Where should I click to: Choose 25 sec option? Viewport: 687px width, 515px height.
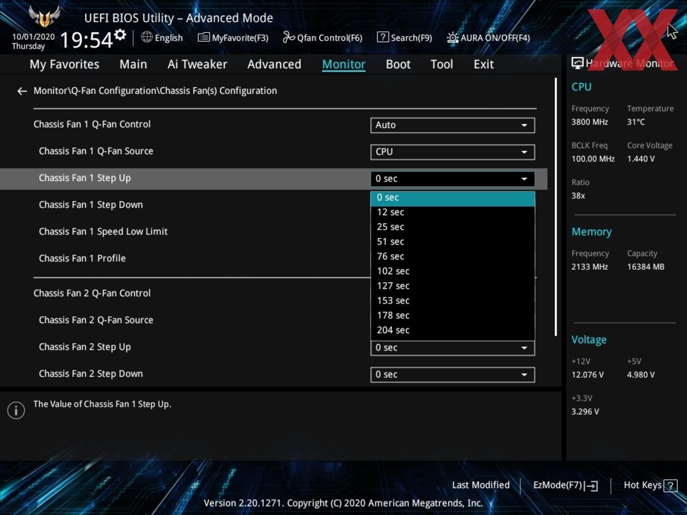pos(453,227)
